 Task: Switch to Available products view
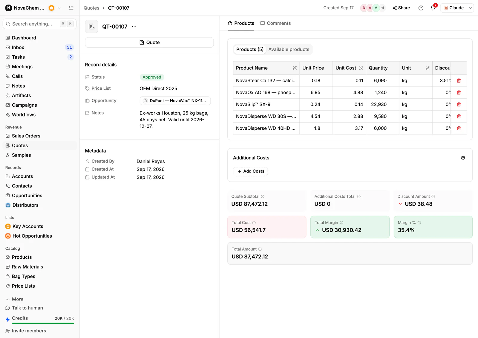(289, 49)
